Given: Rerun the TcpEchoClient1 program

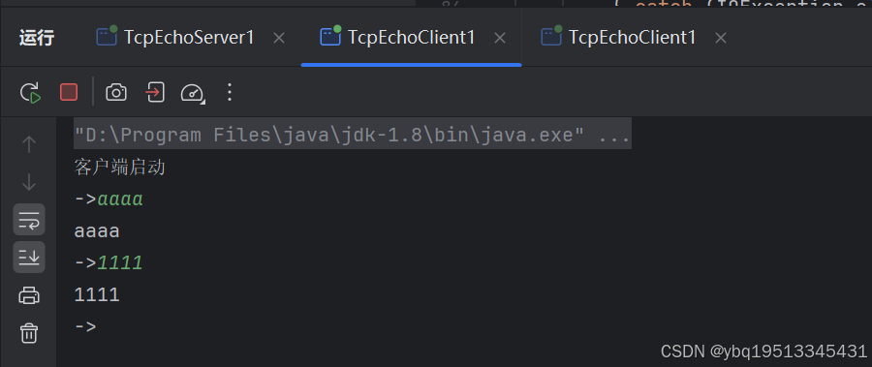Looking at the screenshot, I should tap(31, 92).
